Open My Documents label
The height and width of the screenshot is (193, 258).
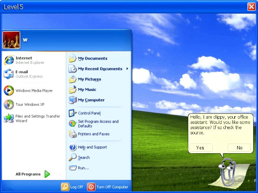click(x=93, y=58)
